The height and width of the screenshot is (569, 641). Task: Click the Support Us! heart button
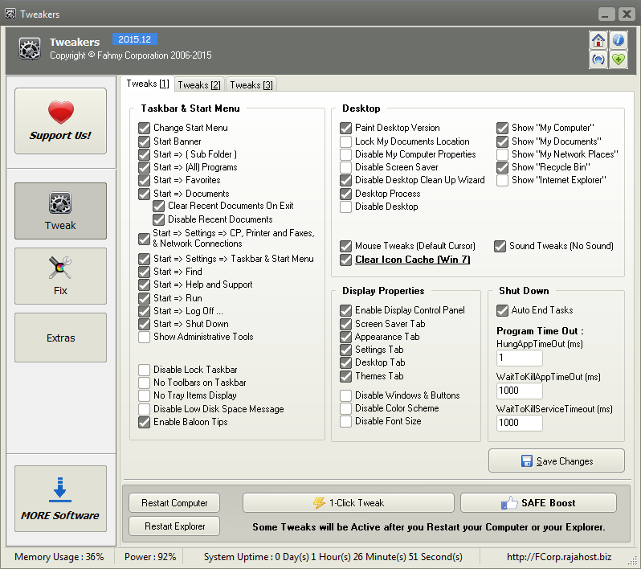[x=60, y=121]
